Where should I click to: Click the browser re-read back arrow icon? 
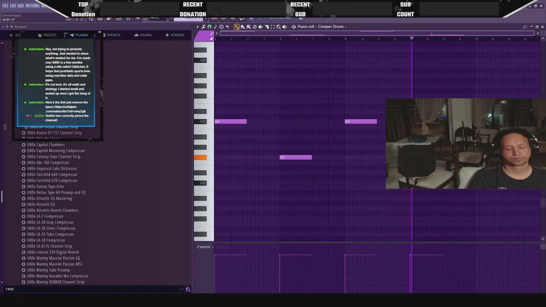[x=11, y=27]
